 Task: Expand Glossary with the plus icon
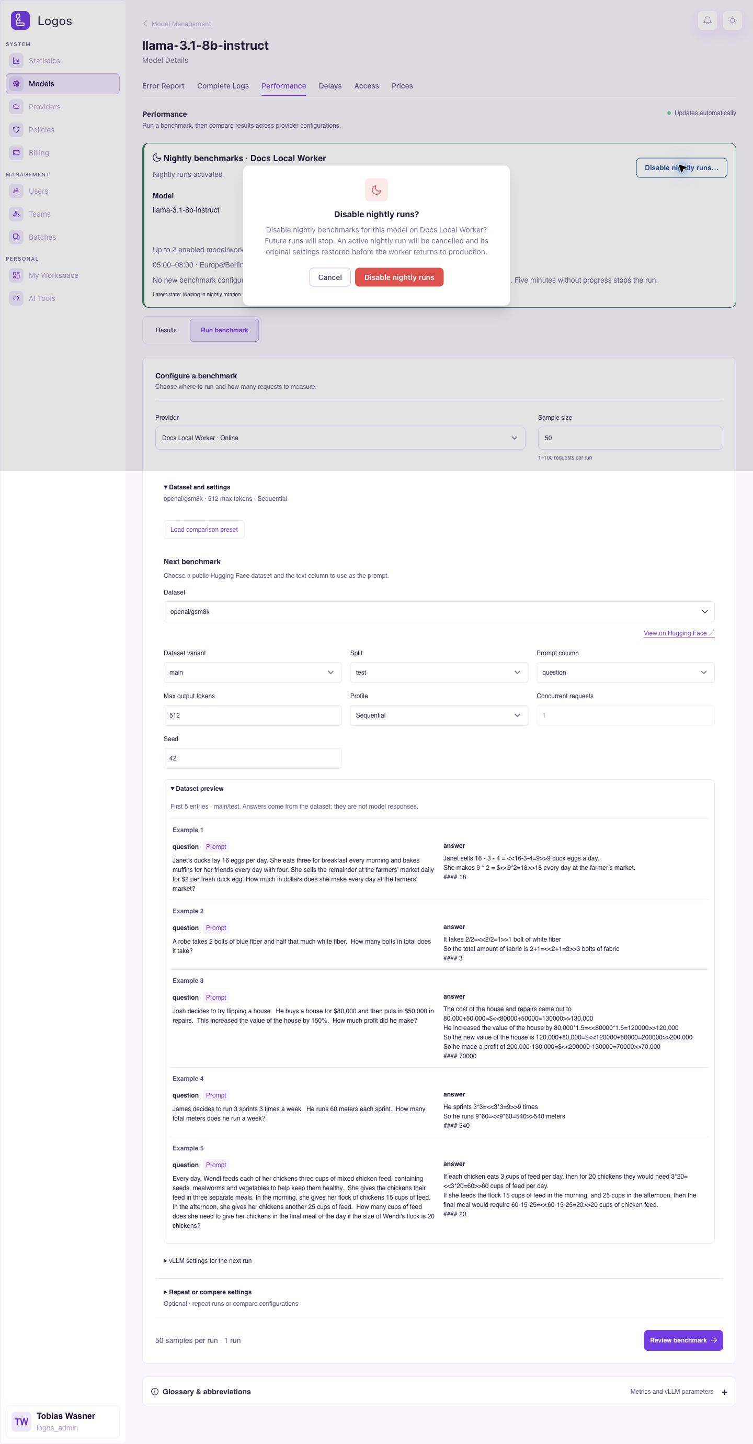pos(724,1392)
